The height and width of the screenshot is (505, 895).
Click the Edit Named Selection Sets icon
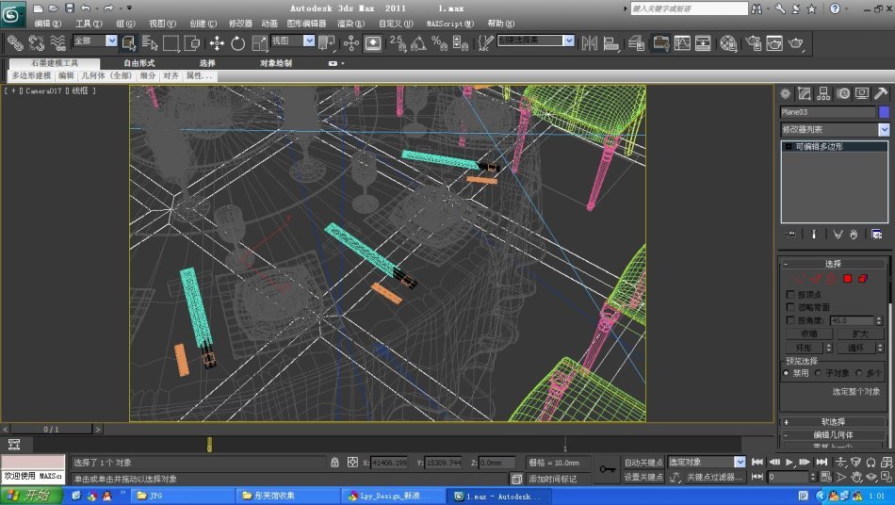(x=485, y=42)
